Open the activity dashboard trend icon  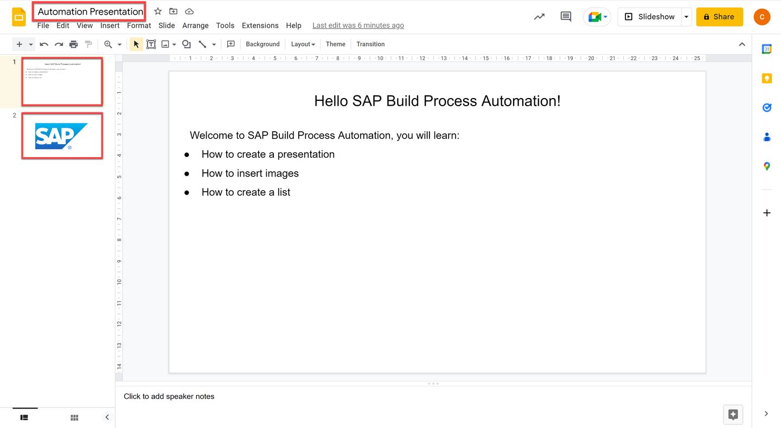[x=539, y=17]
